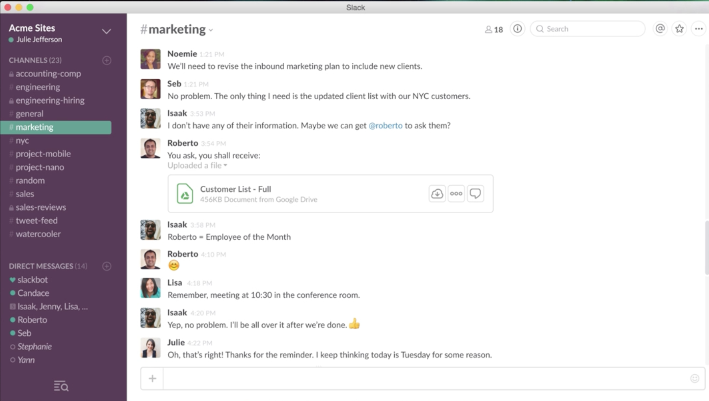Start a new direct message with the plus icon
The height and width of the screenshot is (401, 709).
[106, 266]
